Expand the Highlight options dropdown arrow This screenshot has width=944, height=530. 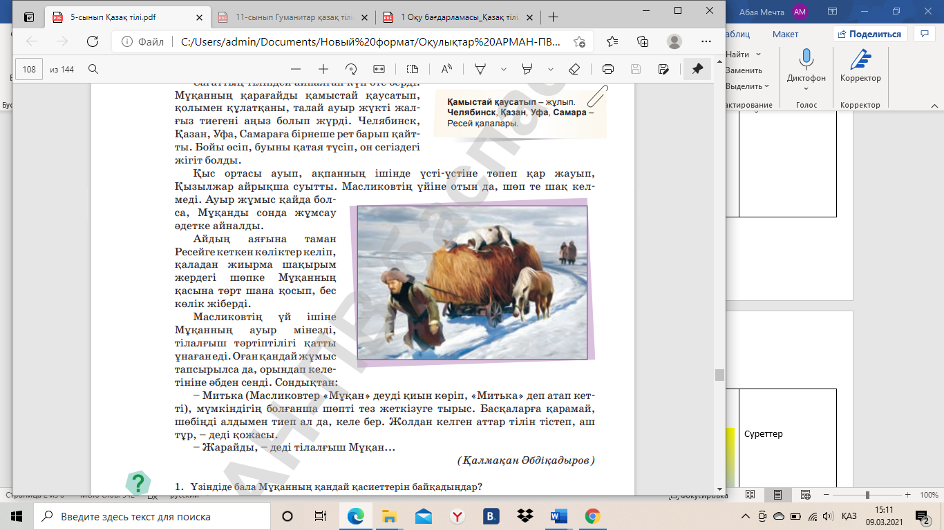point(551,69)
